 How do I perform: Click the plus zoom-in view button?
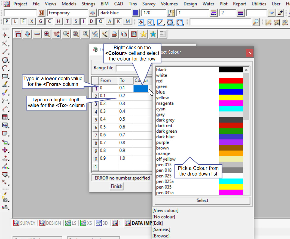[27, 34]
